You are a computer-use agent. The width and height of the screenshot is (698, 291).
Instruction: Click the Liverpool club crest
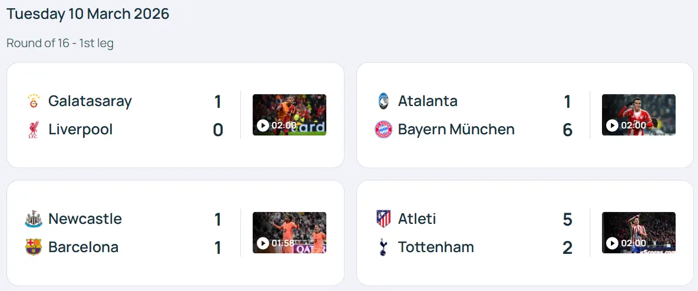(x=34, y=130)
